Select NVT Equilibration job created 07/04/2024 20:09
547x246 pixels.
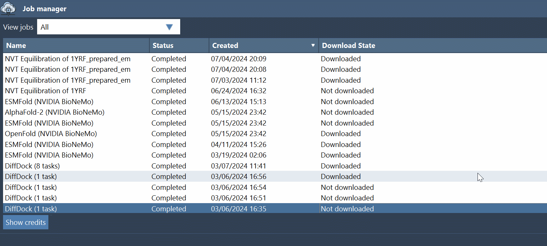67,59
